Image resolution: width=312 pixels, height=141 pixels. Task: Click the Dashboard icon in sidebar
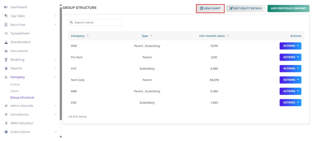6,7
